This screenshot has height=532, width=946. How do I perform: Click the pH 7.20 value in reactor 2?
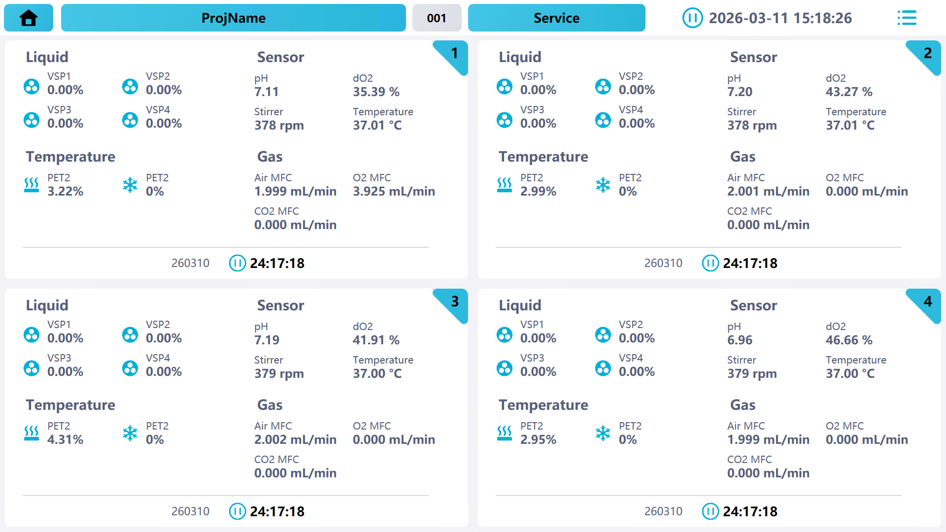click(740, 92)
